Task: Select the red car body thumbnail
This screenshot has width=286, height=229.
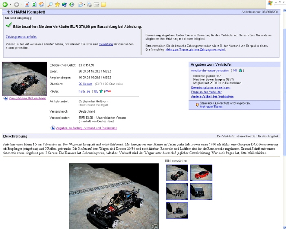Action: pos(201,172)
